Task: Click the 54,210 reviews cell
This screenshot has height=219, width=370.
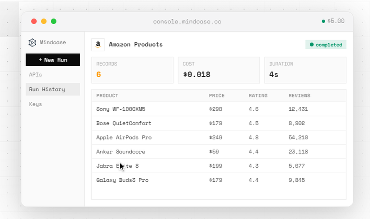Action: point(298,137)
